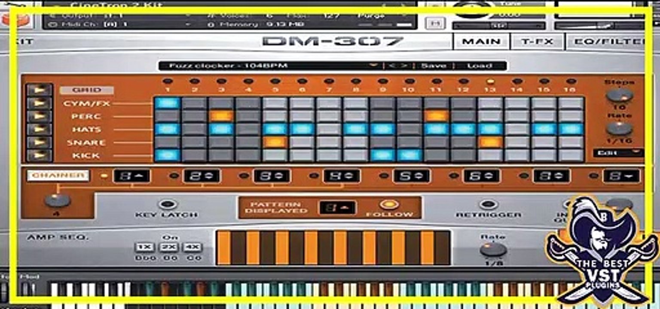Screen dimensions: 660x309
Task: Click the play arrow beside HATS row
Action: (39, 129)
